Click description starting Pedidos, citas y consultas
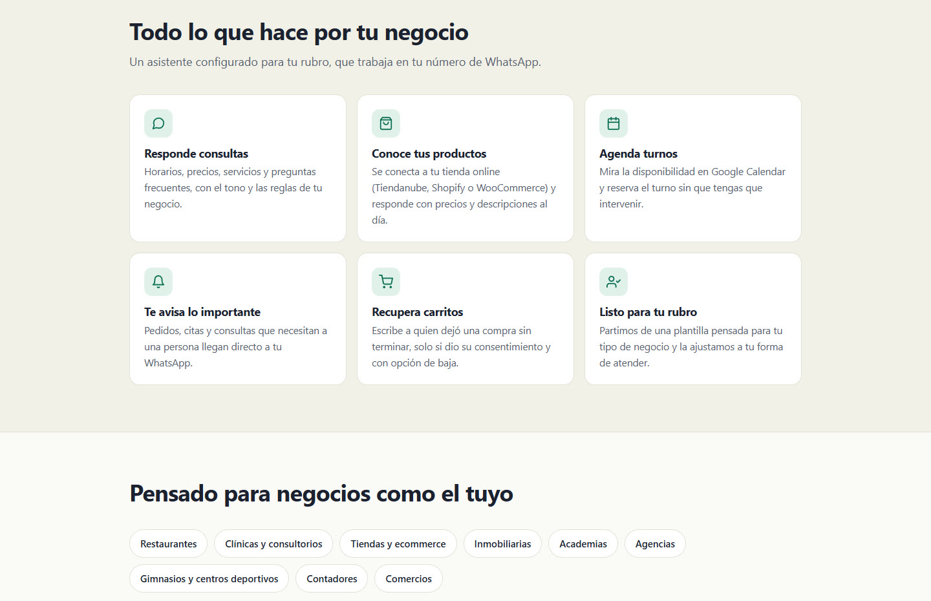Viewport: 931px width, 601px height. [236, 347]
